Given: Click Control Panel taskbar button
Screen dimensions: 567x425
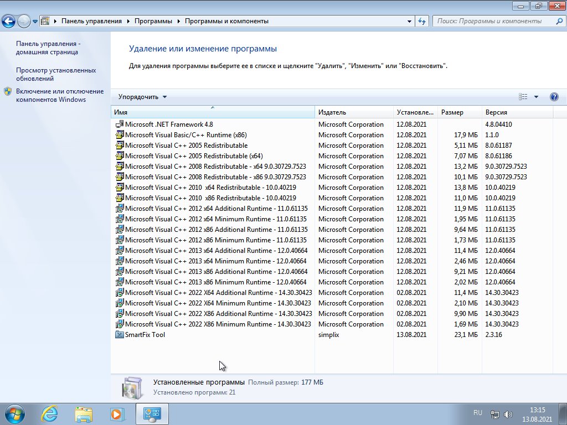Looking at the screenshot, I should coord(152,414).
